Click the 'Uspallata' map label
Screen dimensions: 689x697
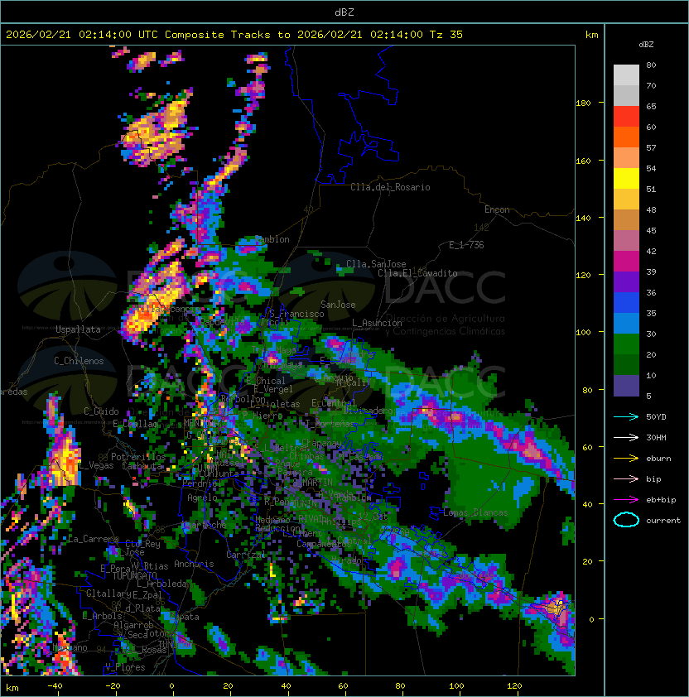tap(78, 329)
